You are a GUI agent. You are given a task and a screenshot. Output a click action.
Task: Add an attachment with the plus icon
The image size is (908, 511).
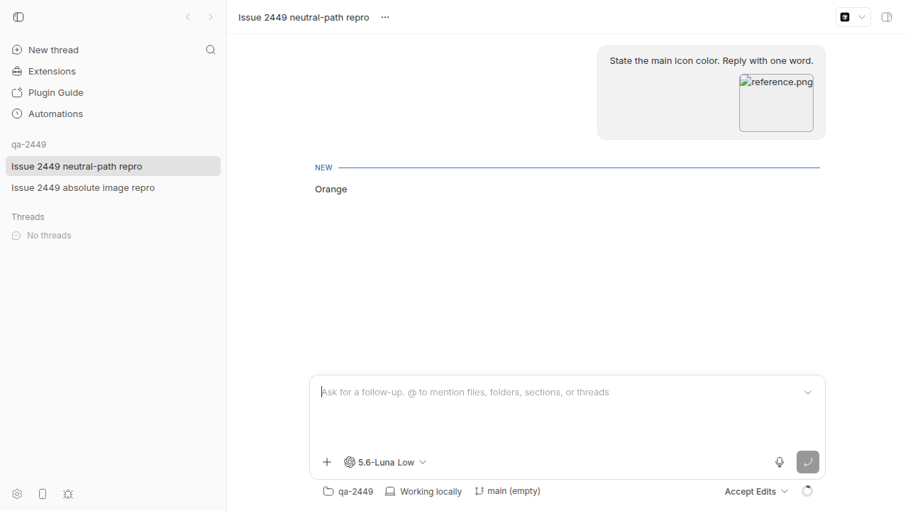(x=327, y=462)
